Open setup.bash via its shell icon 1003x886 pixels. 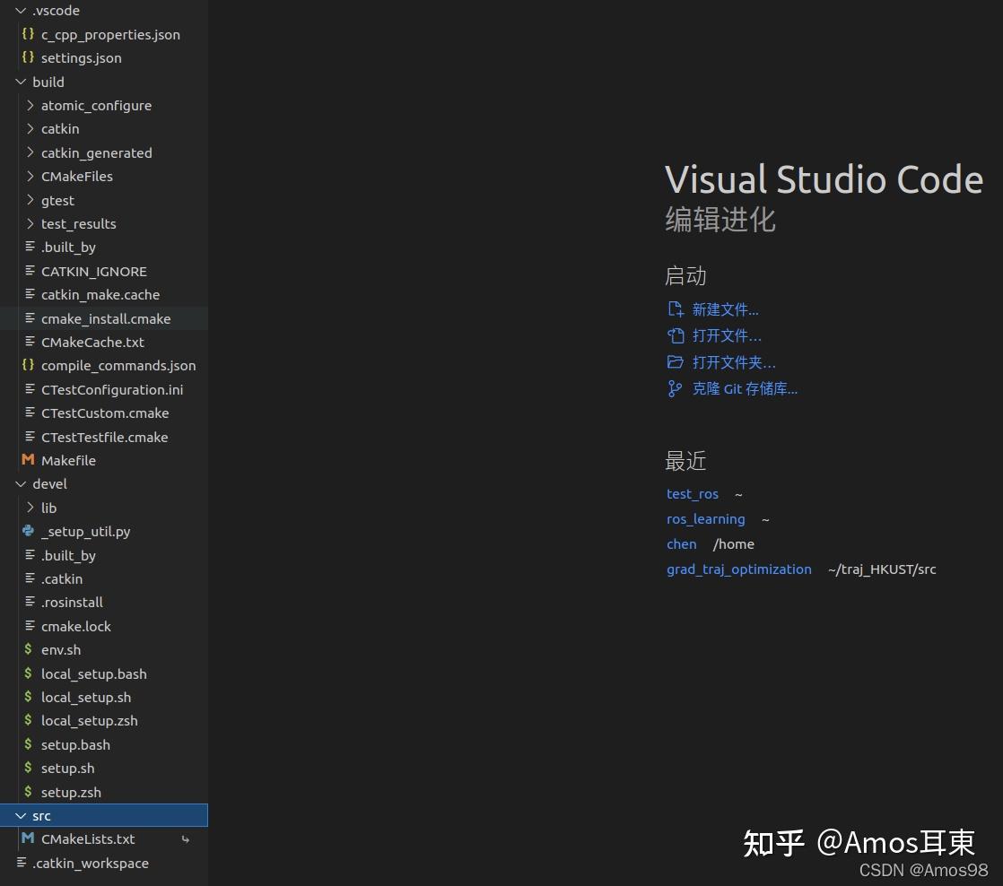click(x=28, y=744)
